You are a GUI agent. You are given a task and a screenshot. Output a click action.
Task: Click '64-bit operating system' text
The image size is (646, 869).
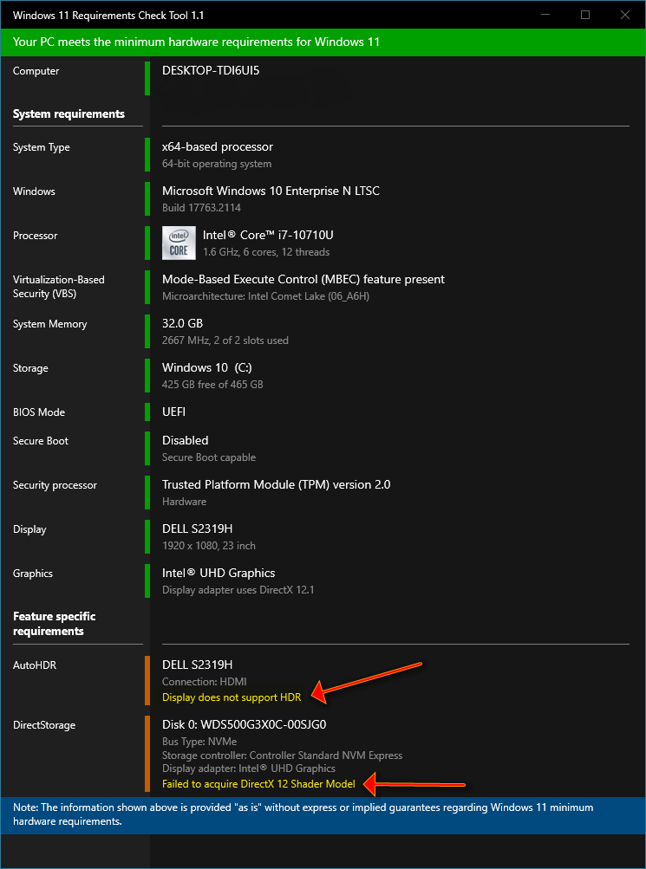(x=217, y=164)
